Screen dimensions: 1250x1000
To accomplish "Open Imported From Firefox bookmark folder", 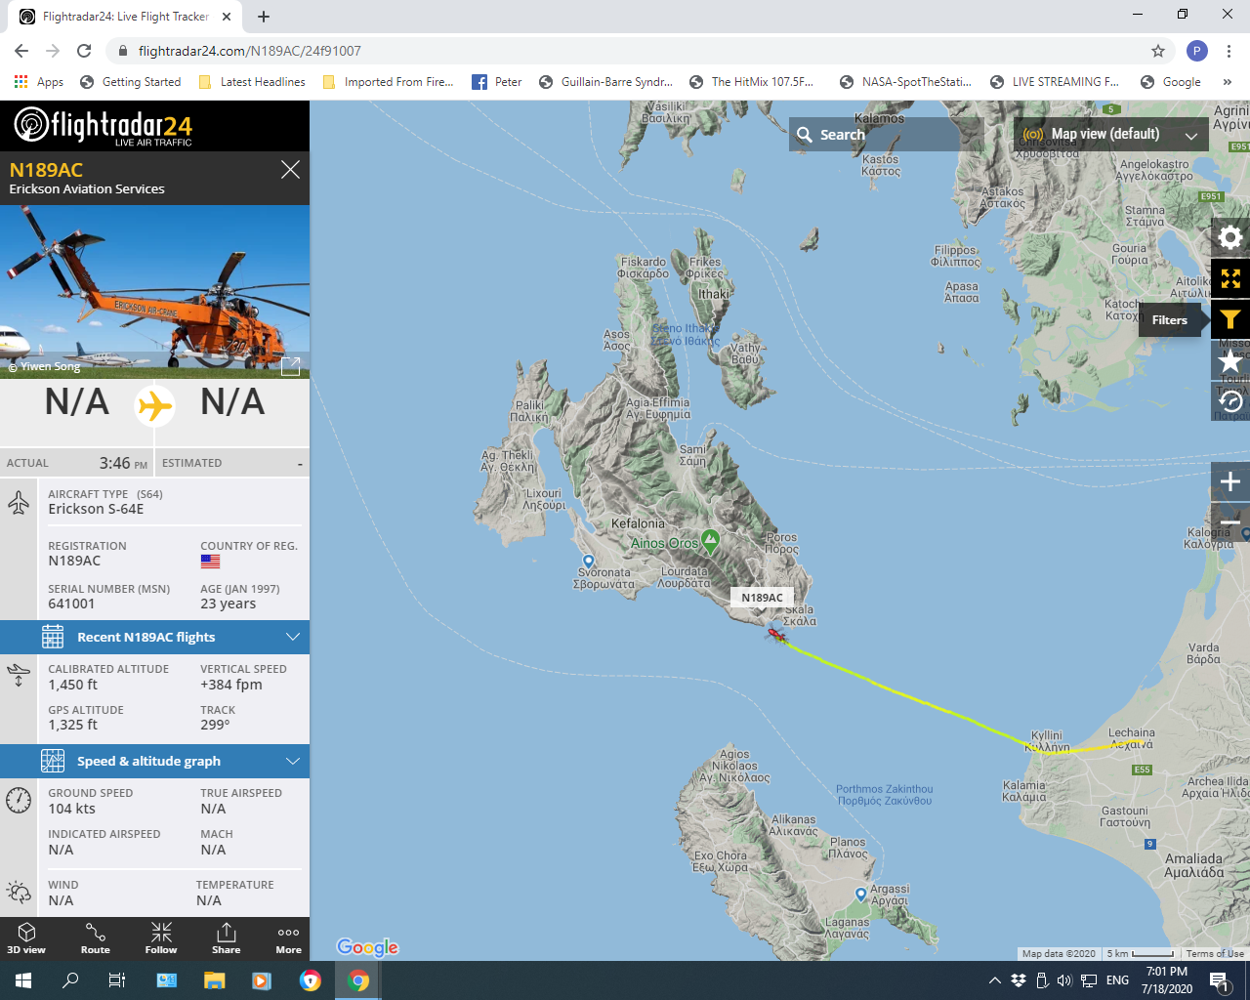I will [388, 82].
